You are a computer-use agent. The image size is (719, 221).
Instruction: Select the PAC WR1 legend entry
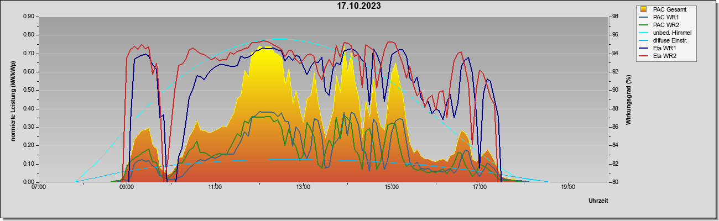pos(666,17)
